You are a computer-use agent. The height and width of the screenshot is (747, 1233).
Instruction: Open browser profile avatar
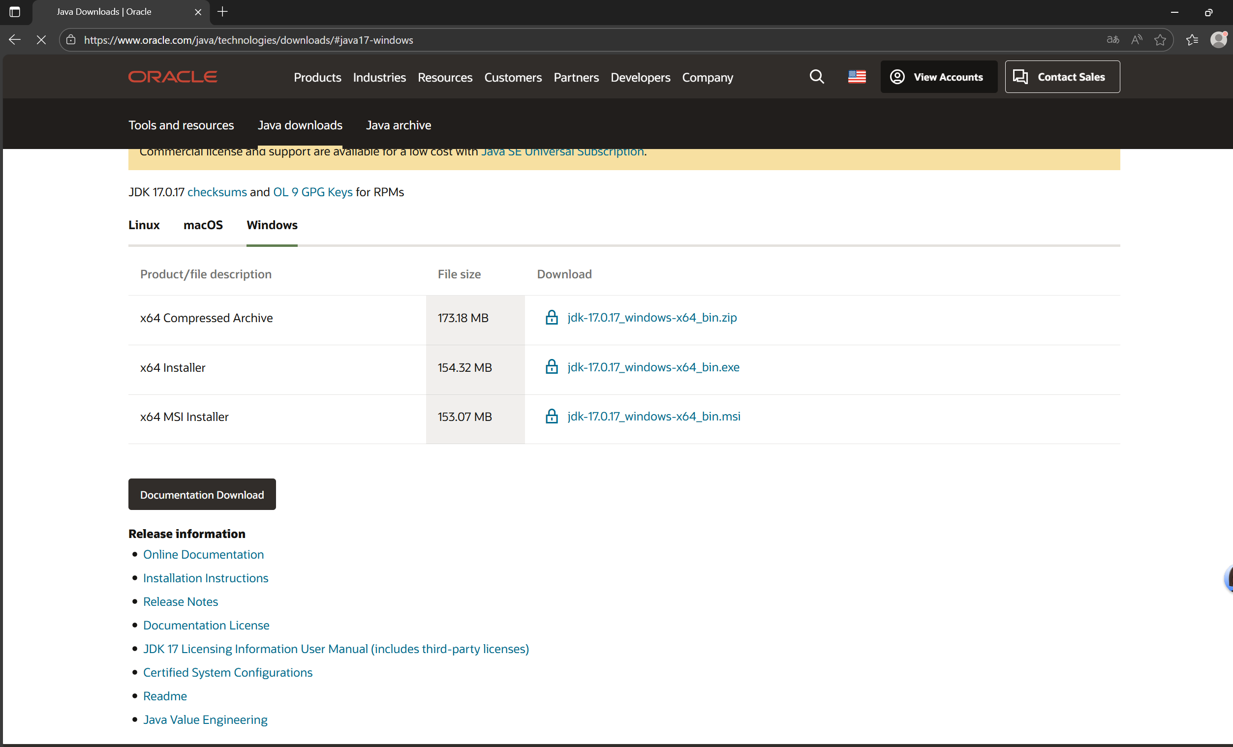1217,40
